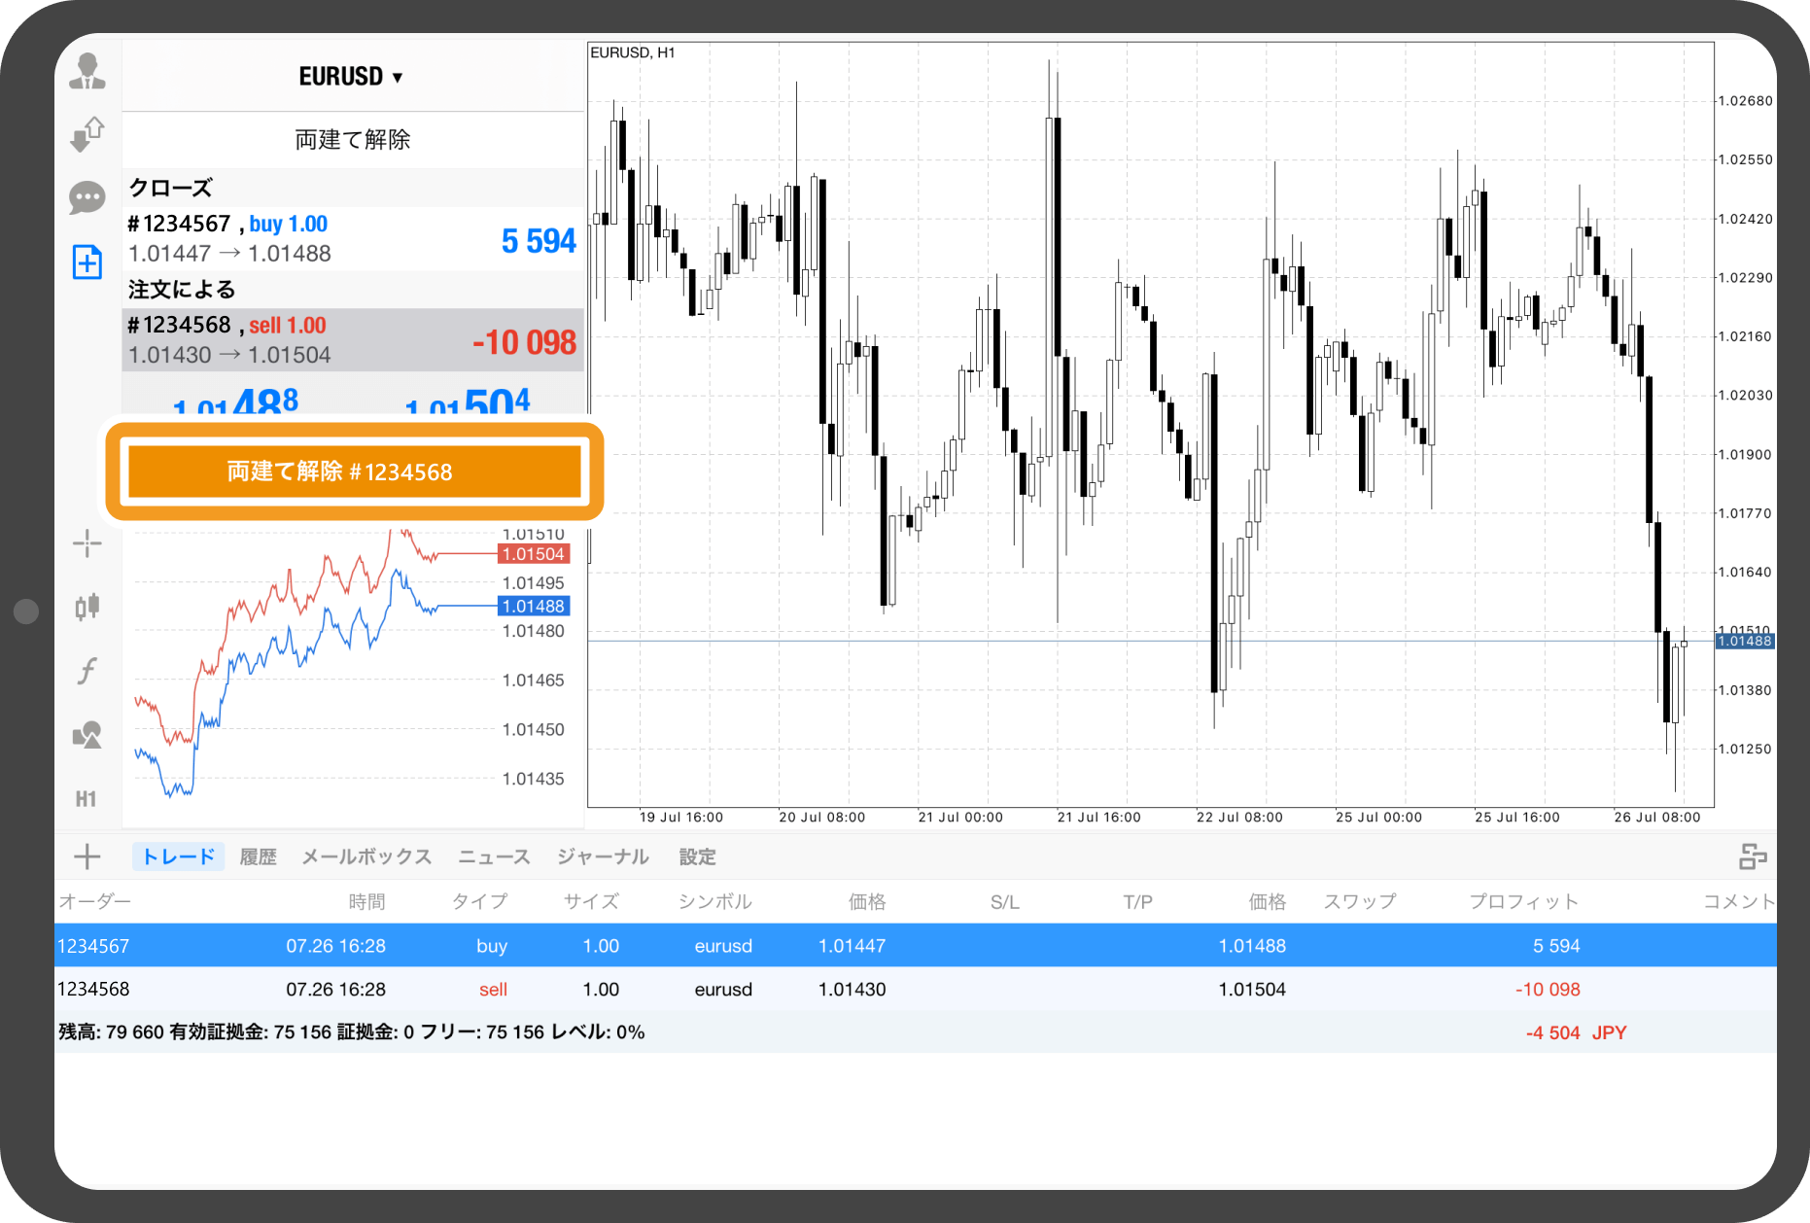The width and height of the screenshot is (1810, 1223).
Task: Activate the crosshair tool
Action: (87, 543)
